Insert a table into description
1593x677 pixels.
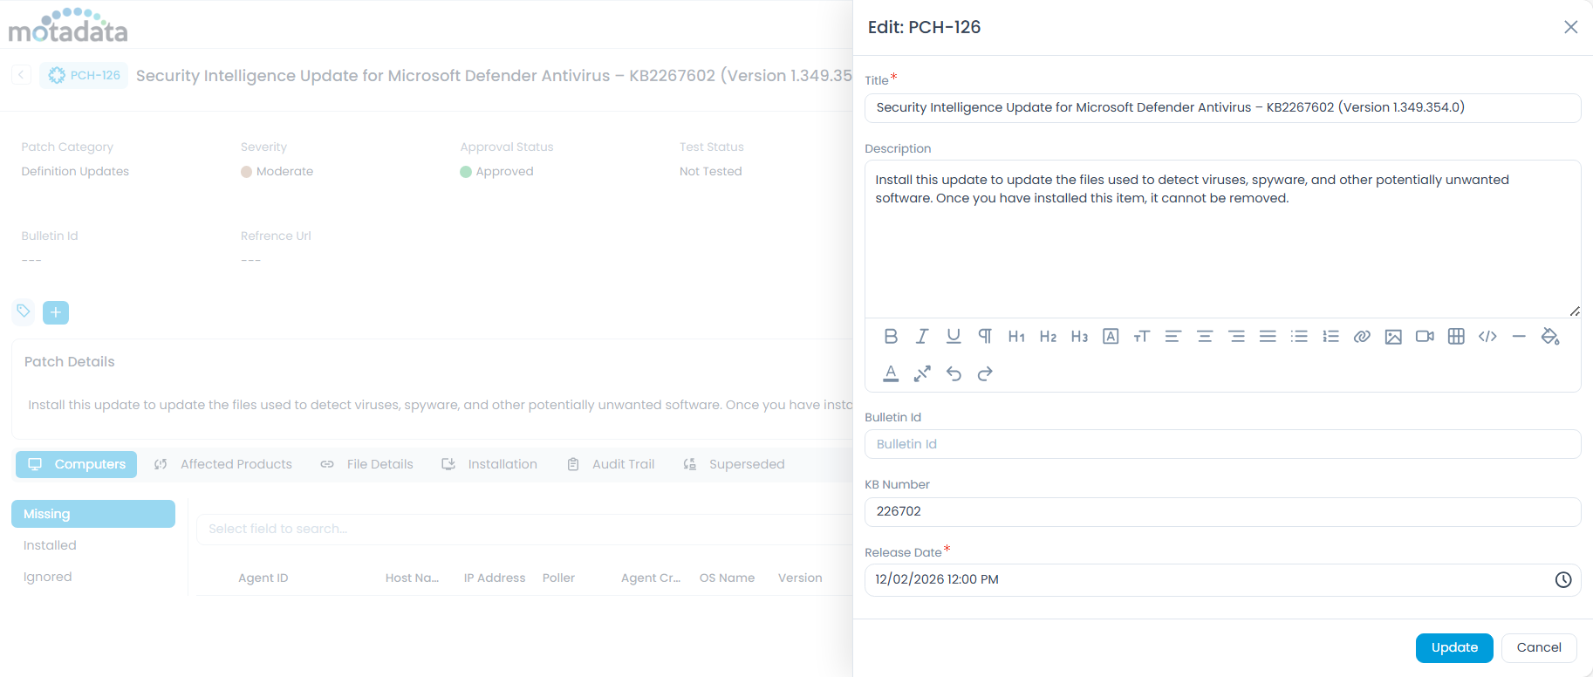(1456, 337)
